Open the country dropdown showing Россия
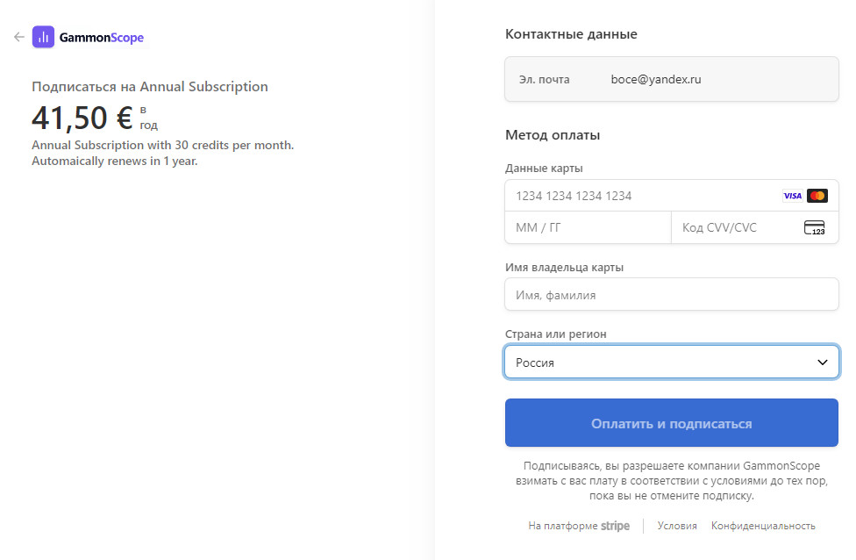Viewport: 856px width, 560px height. (672, 362)
